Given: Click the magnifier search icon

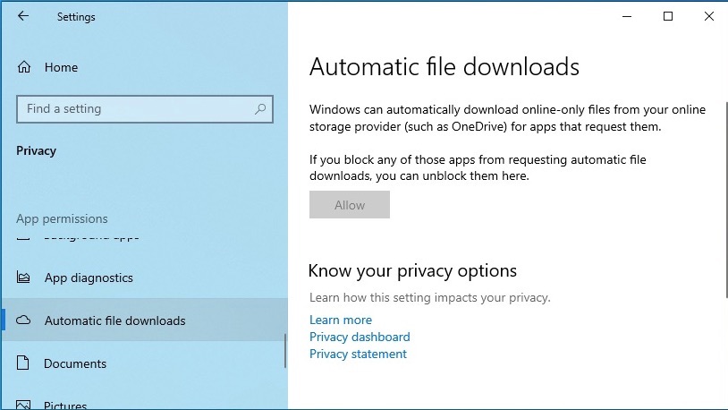Looking at the screenshot, I should tap(260, 109).
